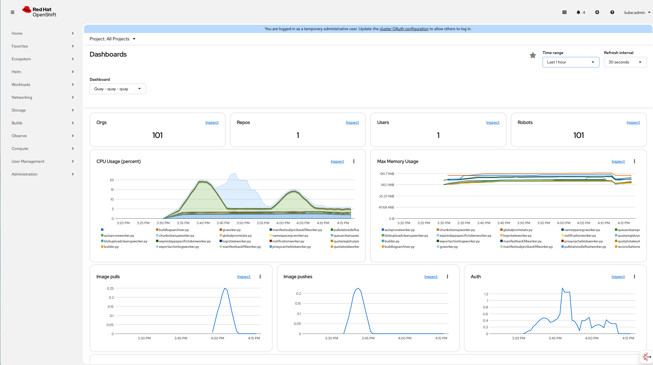Open the Dashboard selector Quay dropdown
Screen dimensions: 653x365
point(118,89)
